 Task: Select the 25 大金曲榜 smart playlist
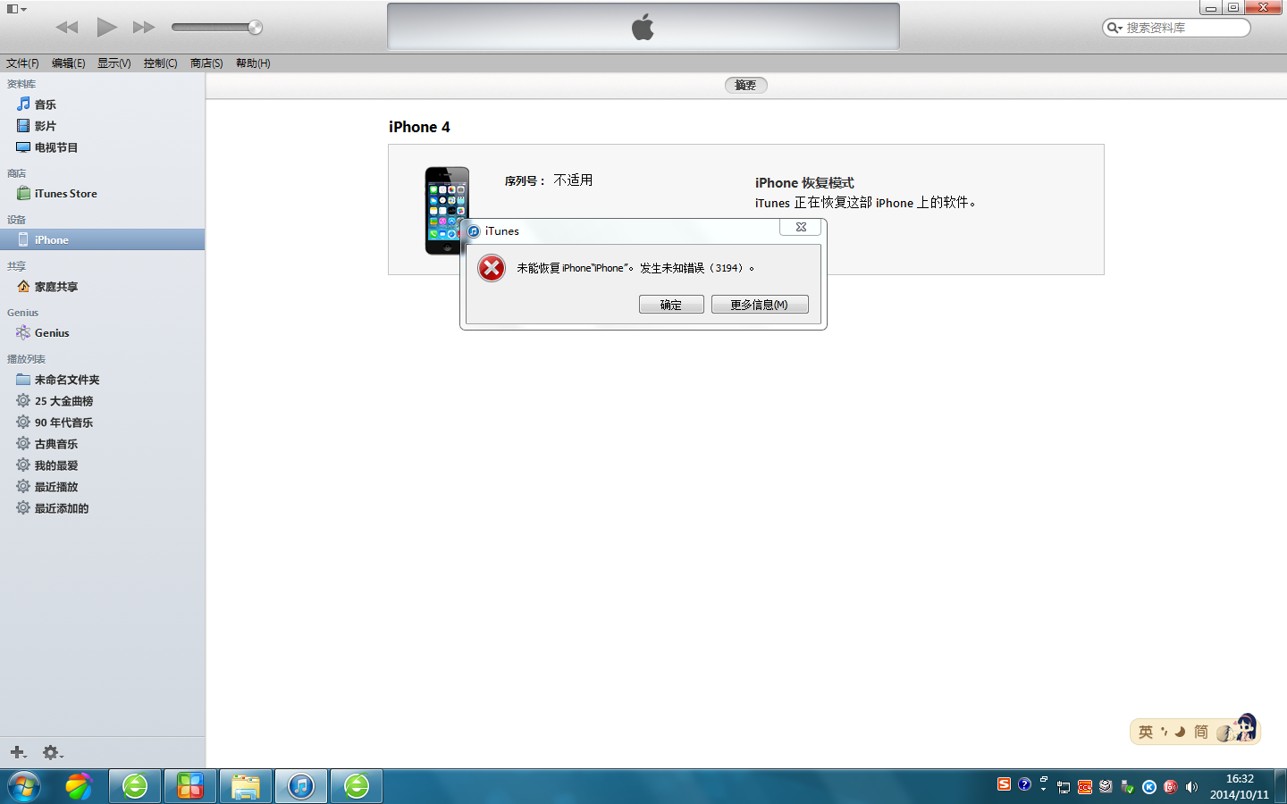[x=103, y=401]
